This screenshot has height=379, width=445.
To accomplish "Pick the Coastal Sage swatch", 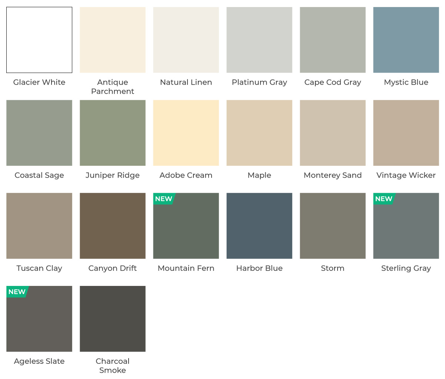I will [39, 132].
